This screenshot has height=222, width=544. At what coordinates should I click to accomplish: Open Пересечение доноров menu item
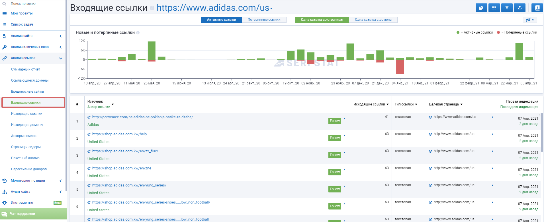pos(29,169)
